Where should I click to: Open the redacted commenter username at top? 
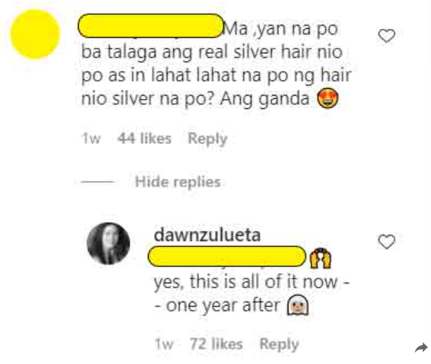coord(151,26)
